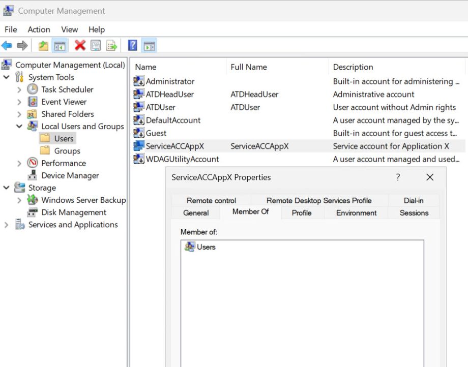Select the Groups folder
Viewport: 468px width, 367px height.
pos(69,150)
